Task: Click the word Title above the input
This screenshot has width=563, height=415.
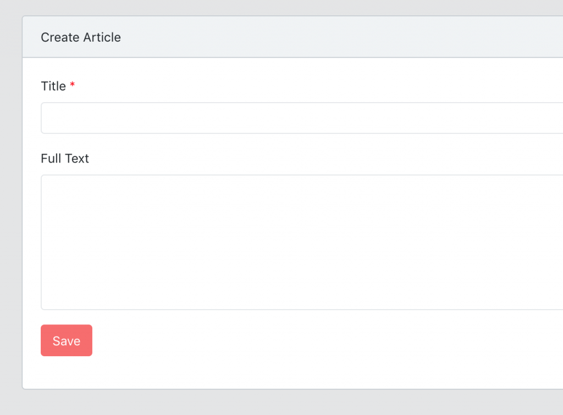Action: [x=52, y=86]
